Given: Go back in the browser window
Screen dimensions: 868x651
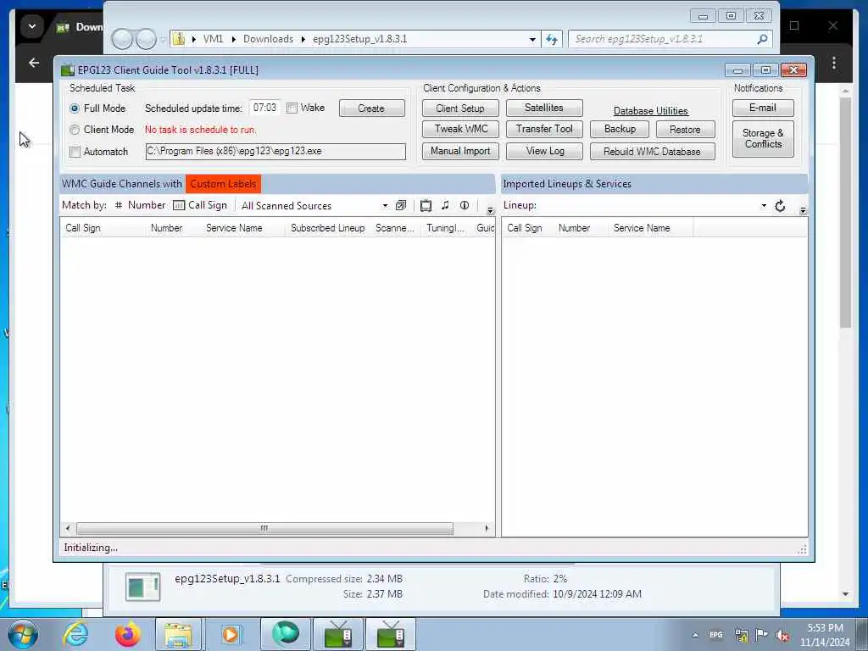Looking at the screenshot, I should (x=34, y=63).
